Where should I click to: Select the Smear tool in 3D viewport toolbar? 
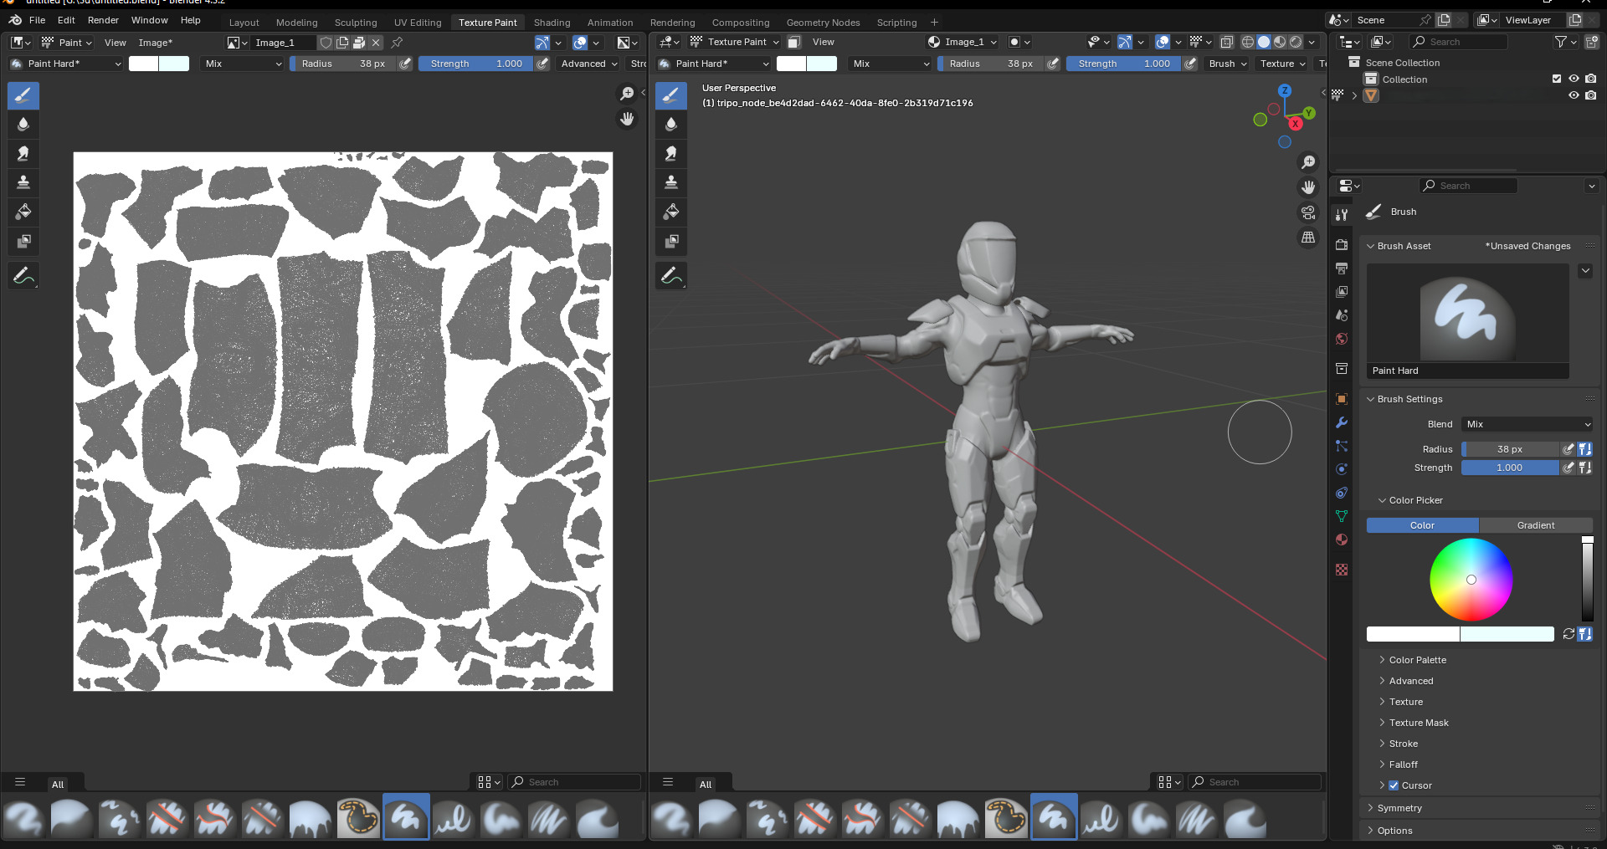click(670, 154)
